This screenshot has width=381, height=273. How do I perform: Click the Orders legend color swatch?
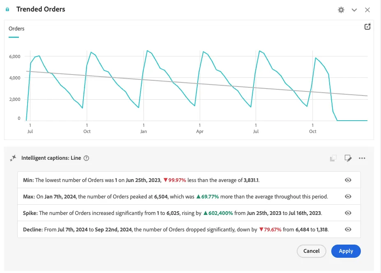14,37
